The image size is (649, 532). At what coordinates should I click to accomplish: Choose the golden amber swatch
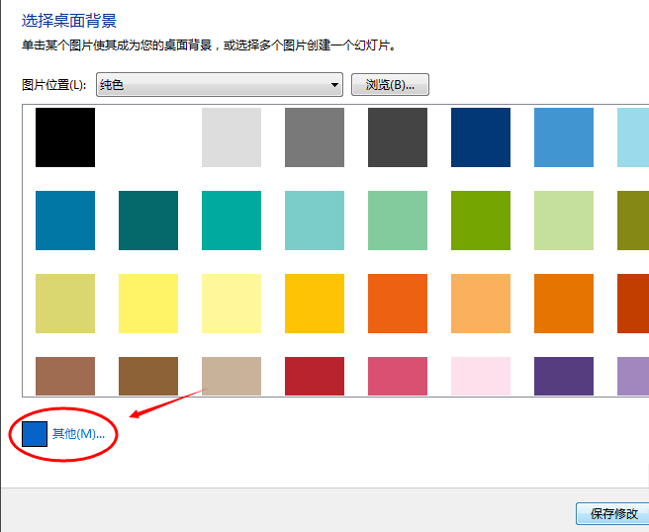point(315,304)
